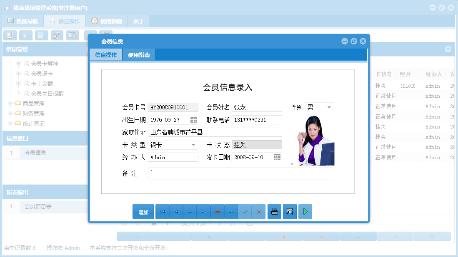Image resolution: width=458 pixels, height=257 pixels.
Task: Go to first record using the navigation icon
Action: click(162, 211)
